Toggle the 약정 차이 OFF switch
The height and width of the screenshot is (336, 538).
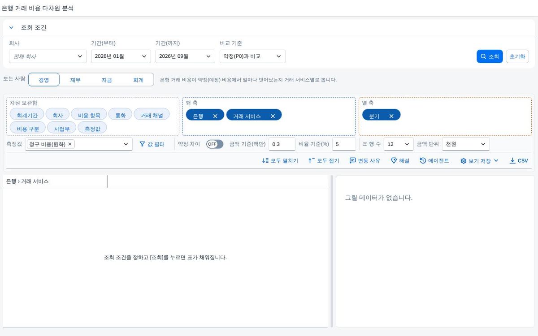click(215, 144)
